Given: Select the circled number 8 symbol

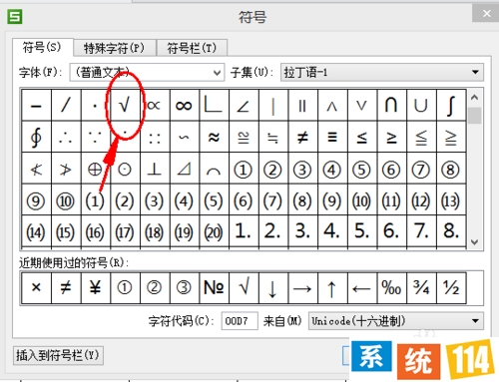Looking at the screenshot, I should (451, 169).
